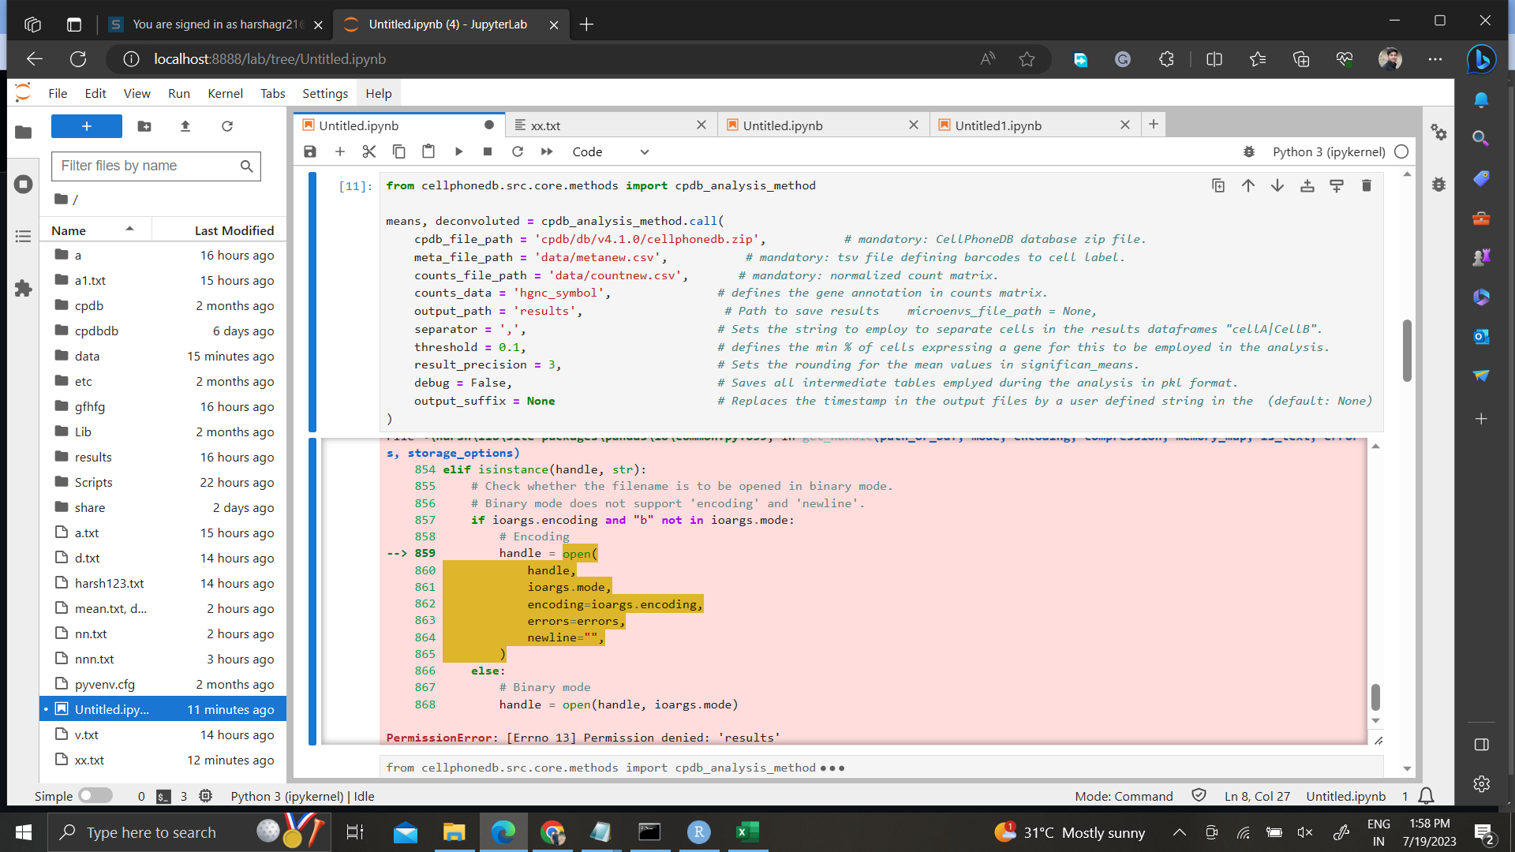Viewport: 1515px width, 852px height.
Task: Paste cells from the clipboard
Action: tap(428, 151)
